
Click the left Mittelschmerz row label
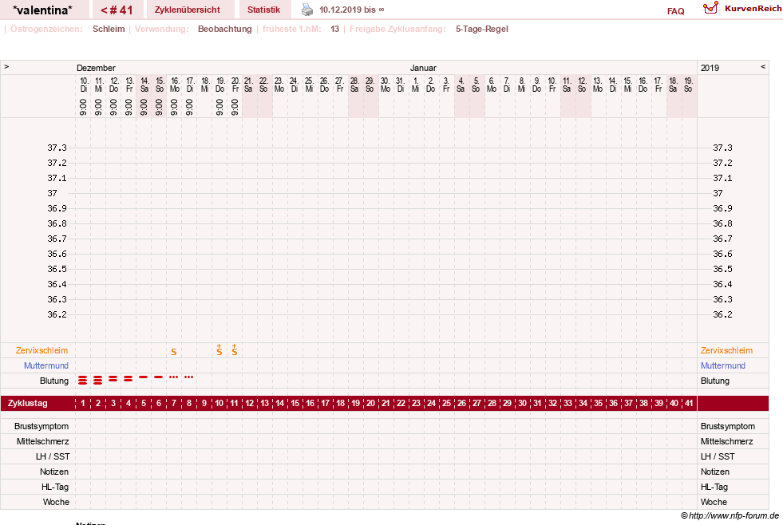pyautogui.click(x=43, y=441)
